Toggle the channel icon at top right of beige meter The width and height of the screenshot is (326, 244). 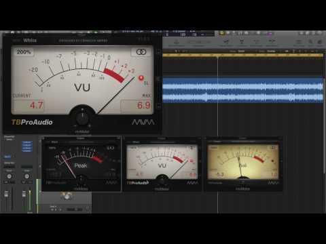pyautogui.click(x=274, y=148)
